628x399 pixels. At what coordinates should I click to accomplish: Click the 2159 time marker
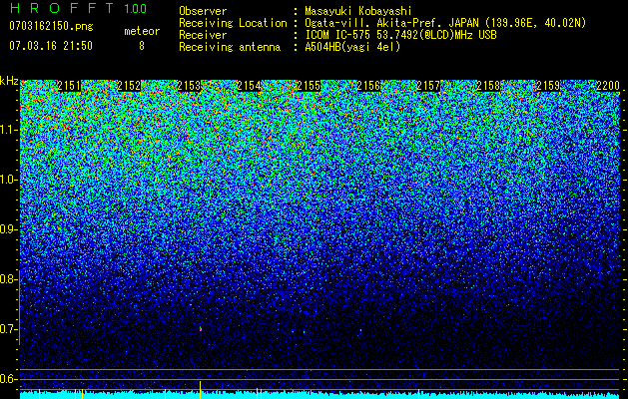[548, 86]
